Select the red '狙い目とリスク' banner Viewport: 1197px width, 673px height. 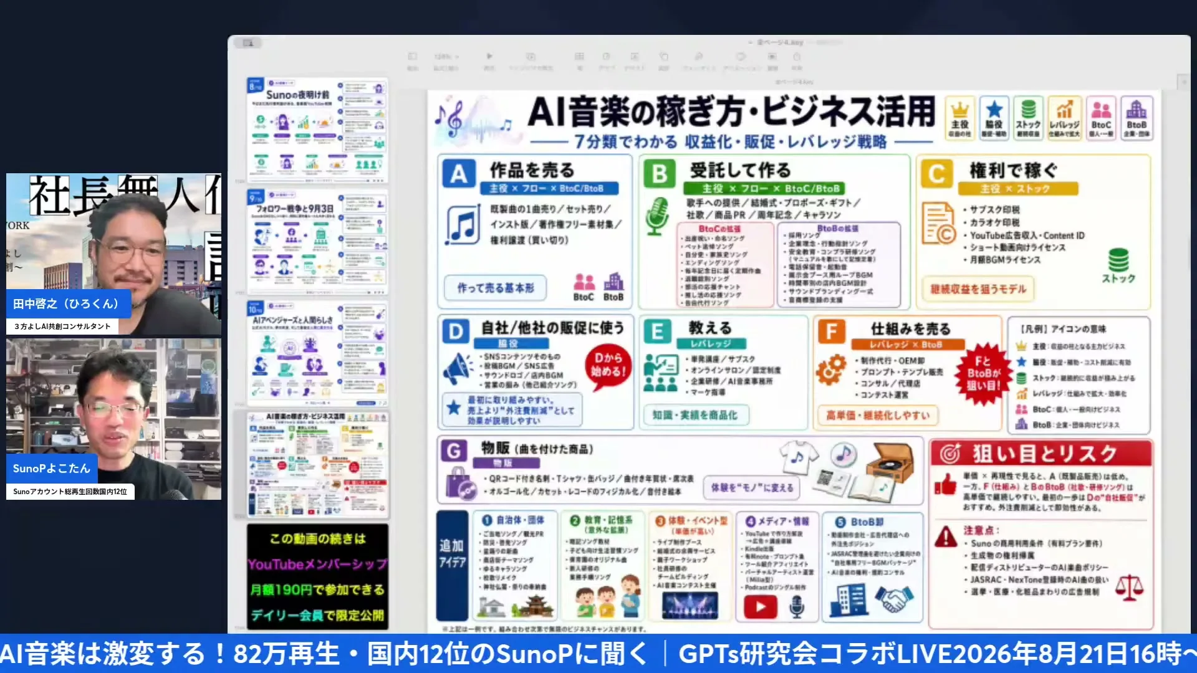click(1041, 453)
